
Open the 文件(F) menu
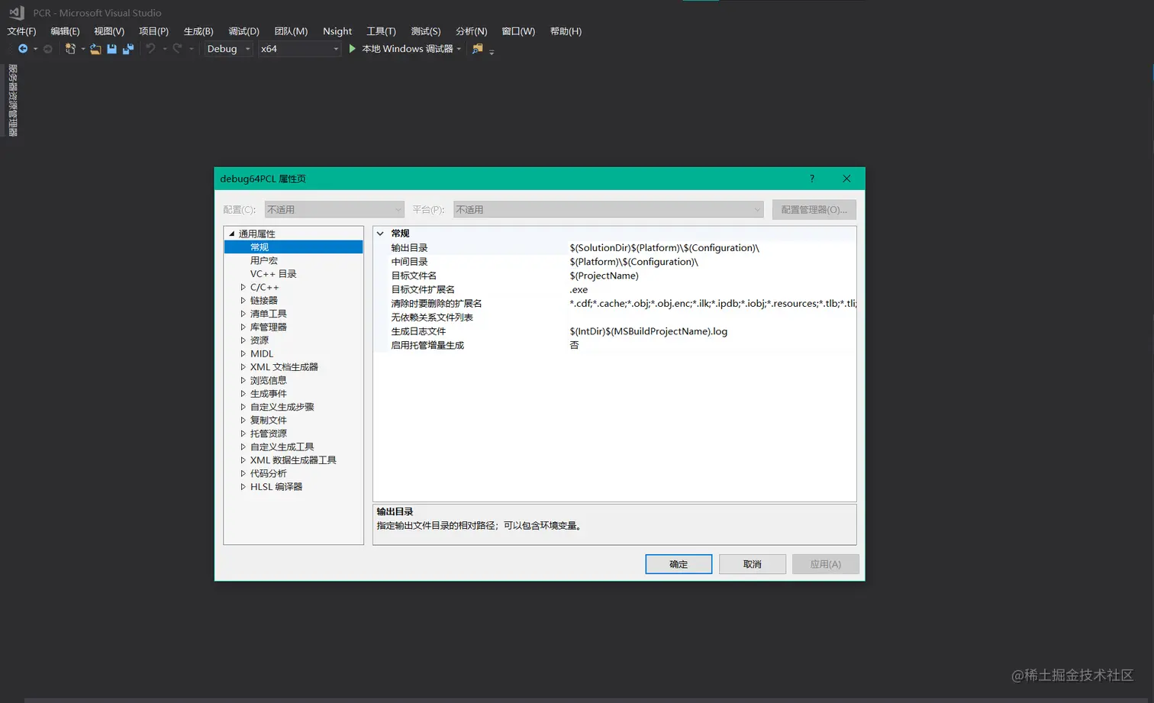click(x=21, y=31)
